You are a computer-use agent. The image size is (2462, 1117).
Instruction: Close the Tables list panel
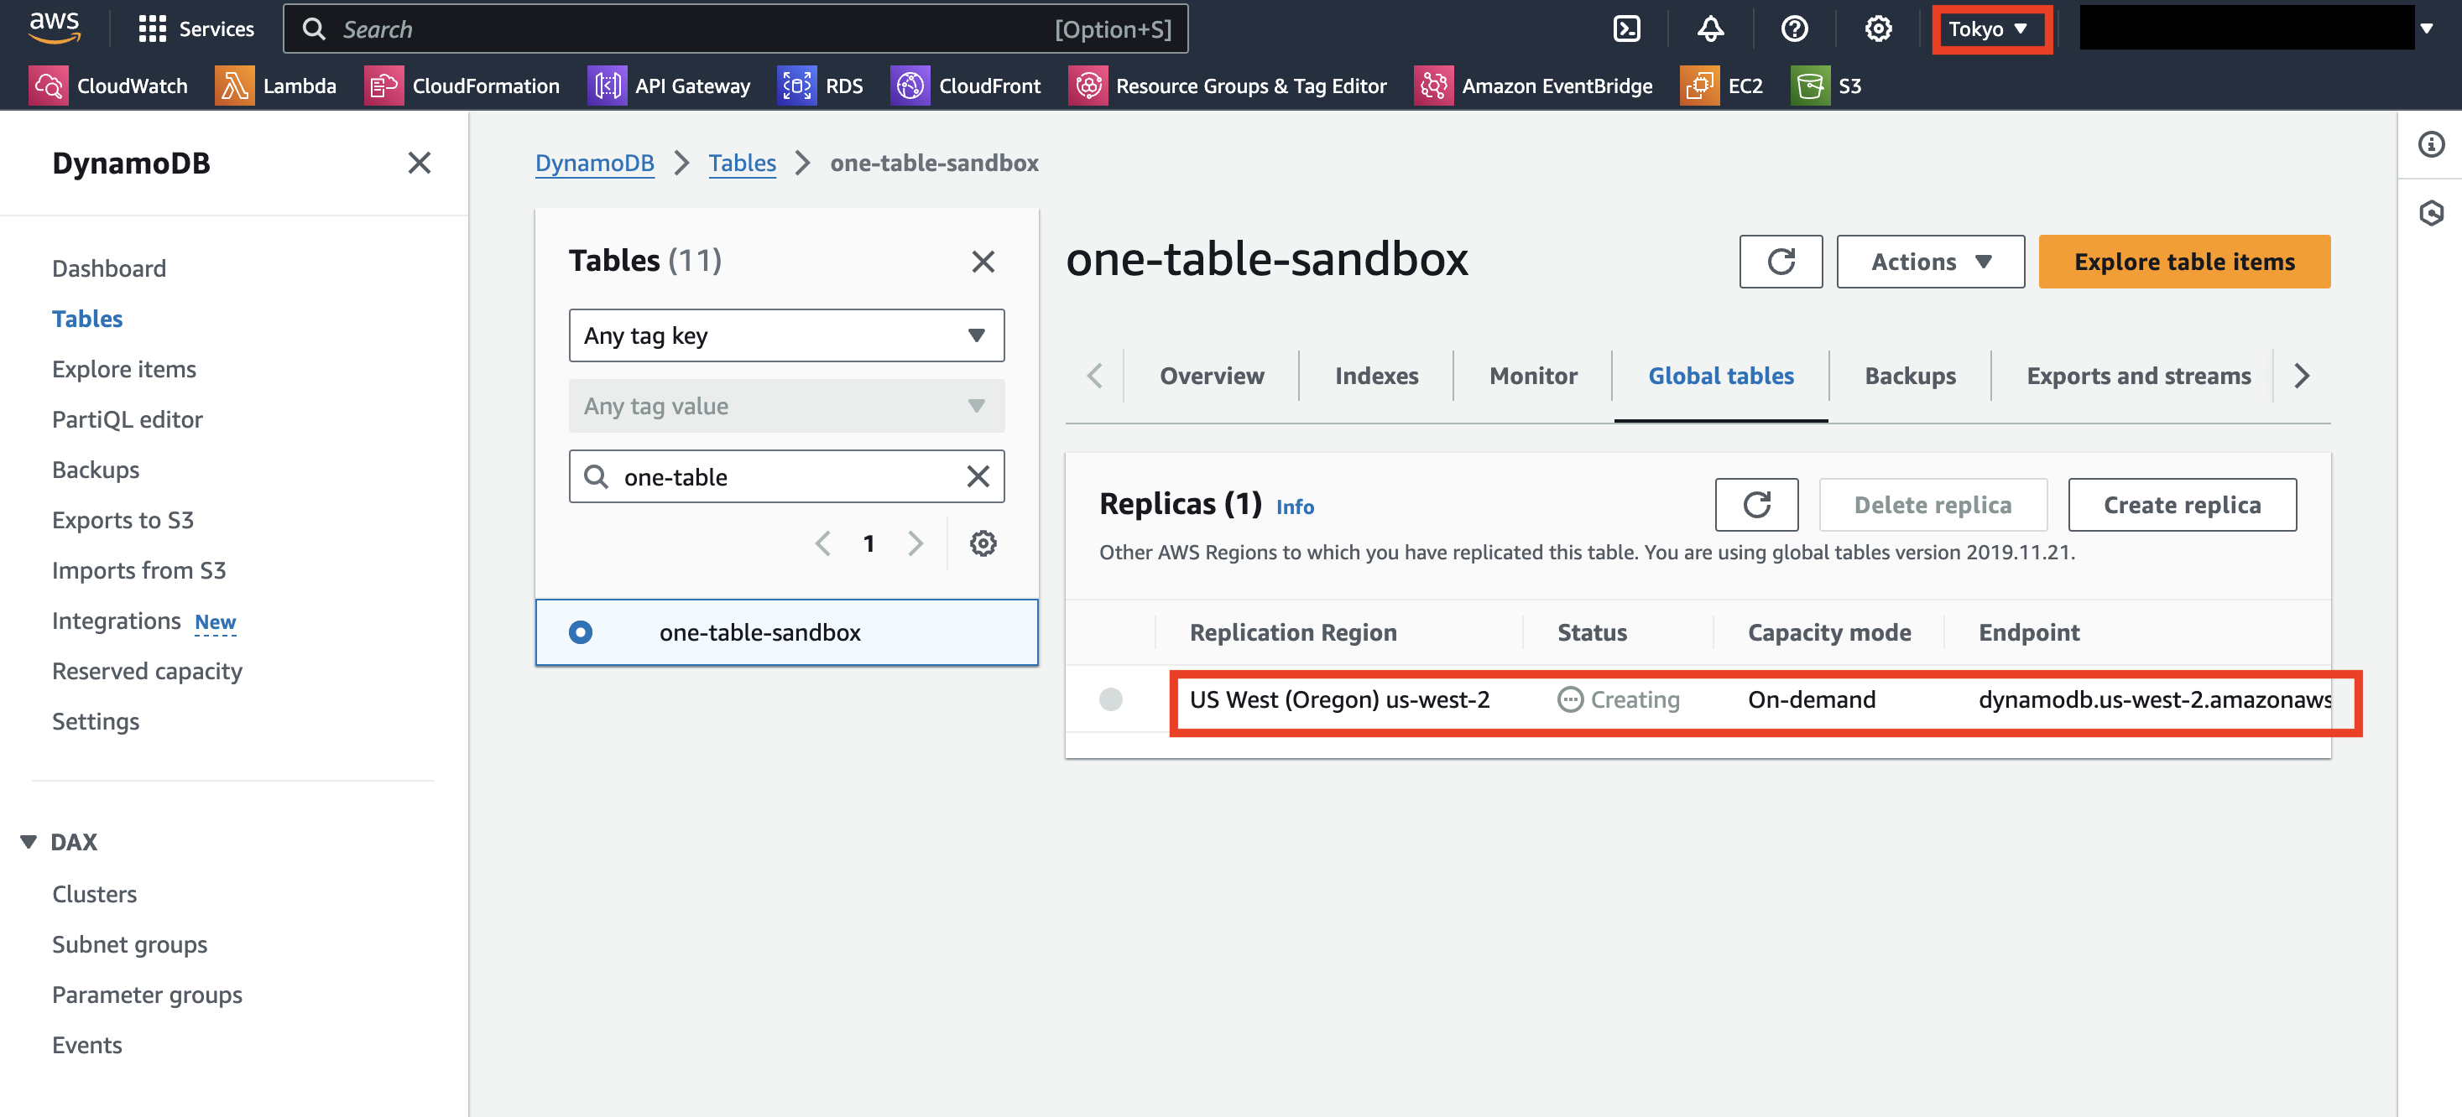(983, 261)
